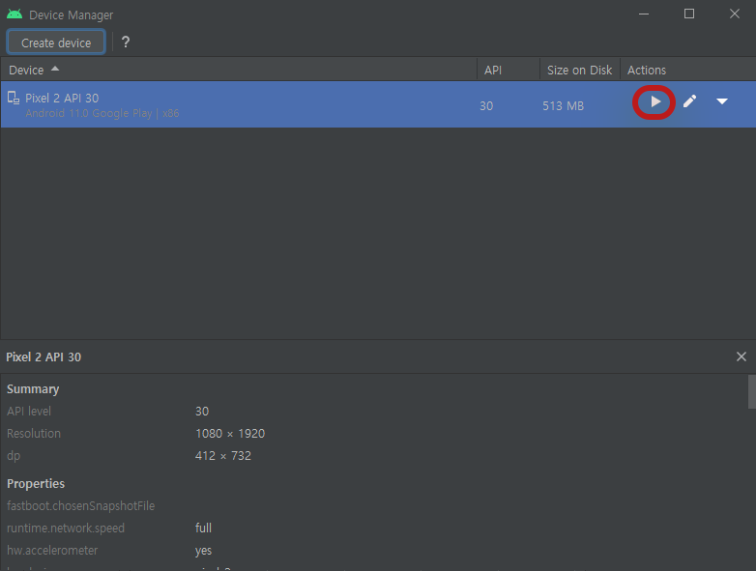Select the resolution value 1080 × 1920
The width and height of the screenshot is (756, 571).
point(230,433)
